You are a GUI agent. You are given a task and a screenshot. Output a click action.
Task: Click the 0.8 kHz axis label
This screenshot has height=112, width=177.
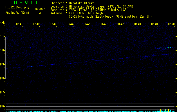pyautogui.click(x=2, y=78)
